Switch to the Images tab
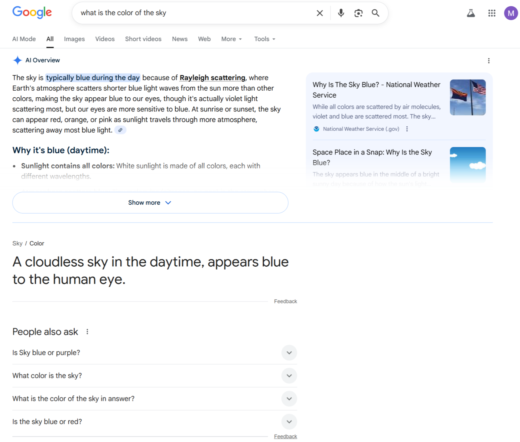Viewport: 520px width, 442px height. (x=74, y=39)
